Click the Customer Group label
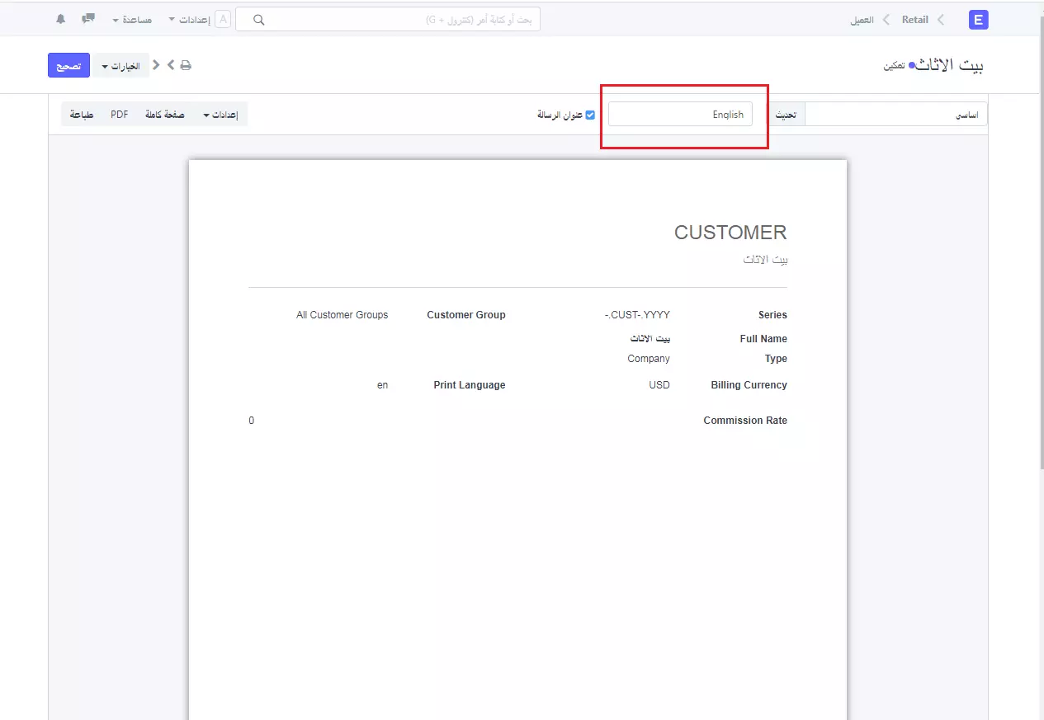Viewport: 1044px width, 720px height. click(466, 315)
